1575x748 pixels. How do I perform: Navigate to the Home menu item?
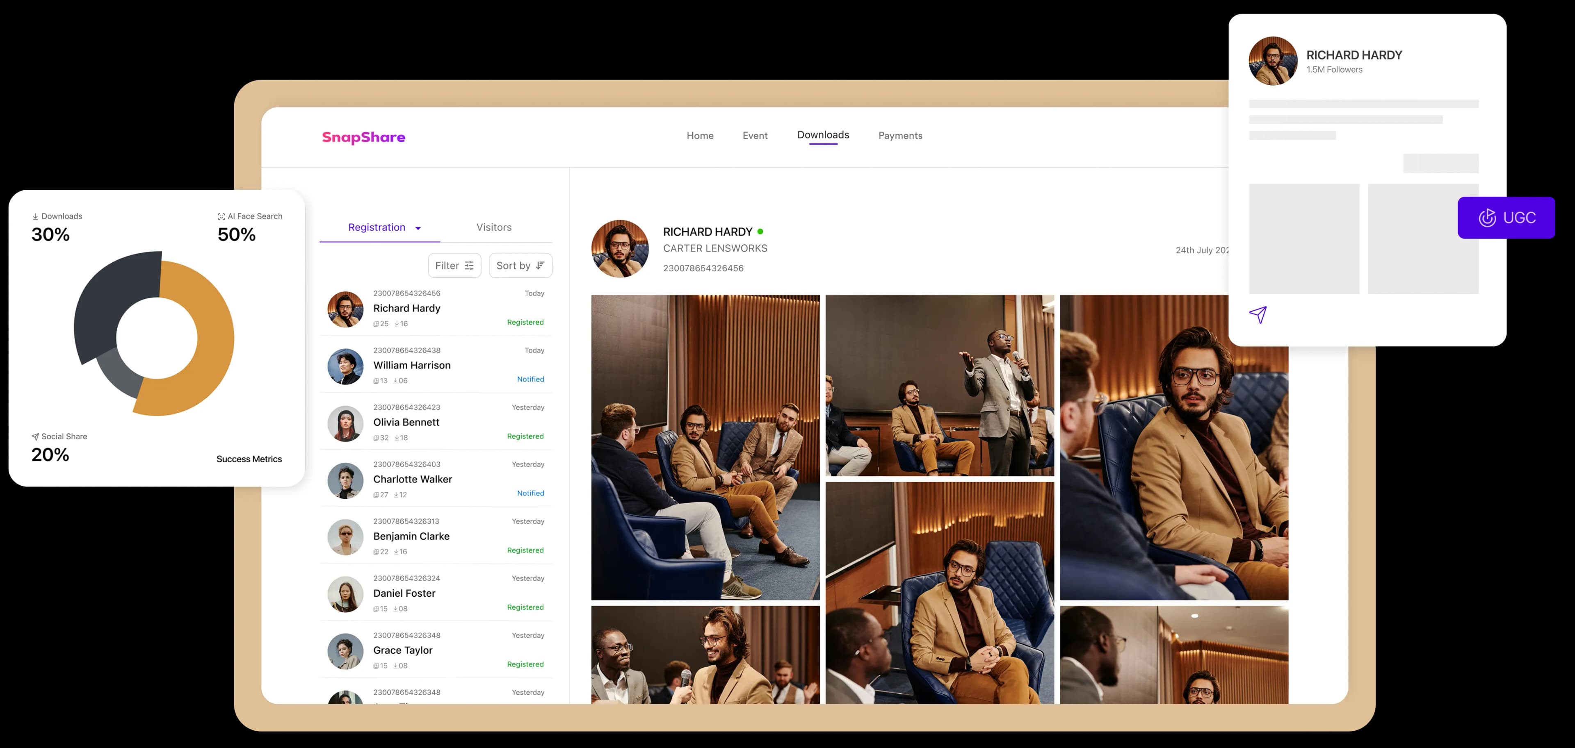coord(699,136)
